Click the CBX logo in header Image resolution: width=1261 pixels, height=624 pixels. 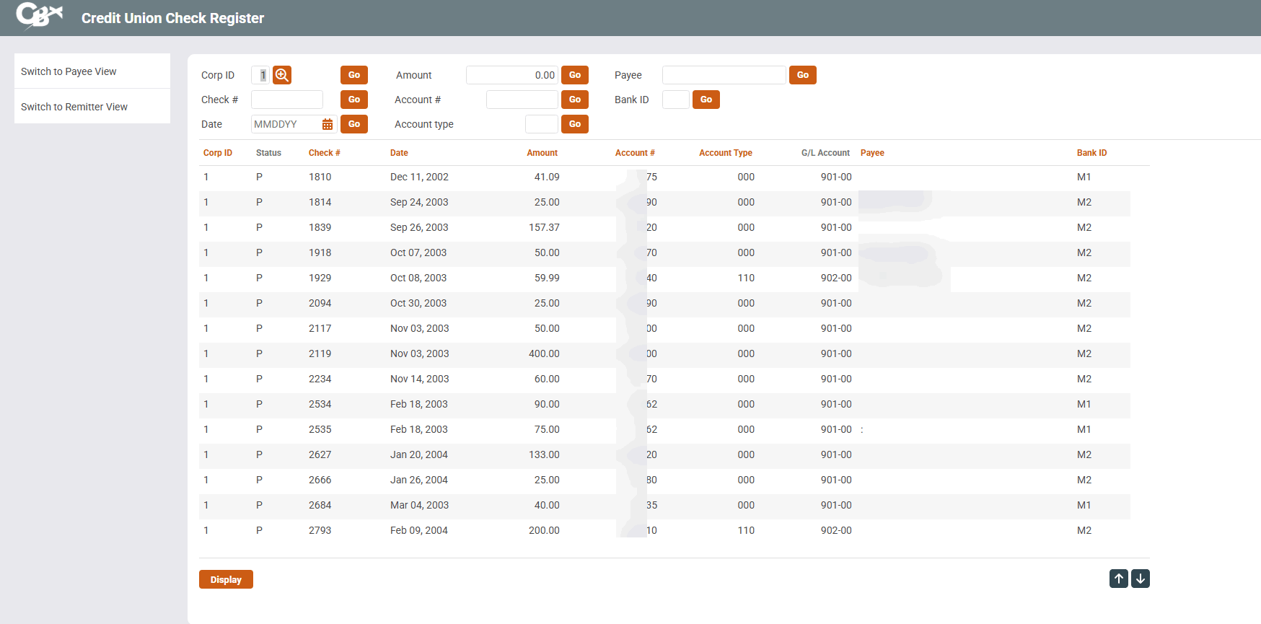[x=40, y=16]
